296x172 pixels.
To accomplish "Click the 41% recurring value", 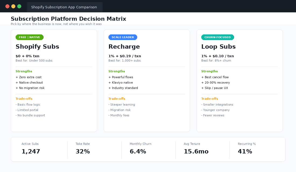I will coord(245,152).
